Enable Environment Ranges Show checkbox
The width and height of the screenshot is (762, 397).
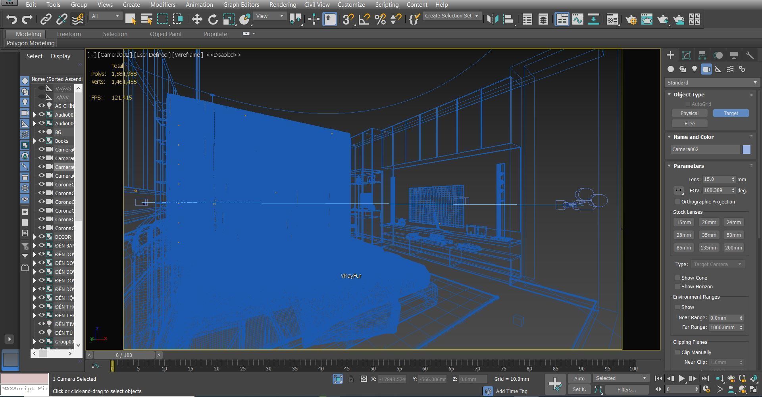(x=677, y=307)
